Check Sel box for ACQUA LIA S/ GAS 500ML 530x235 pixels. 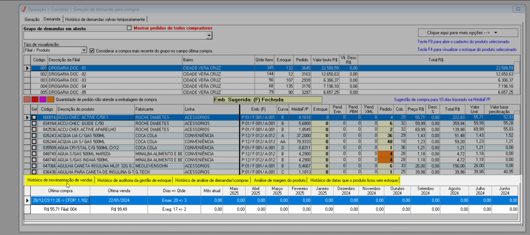(x=34, y=142)
